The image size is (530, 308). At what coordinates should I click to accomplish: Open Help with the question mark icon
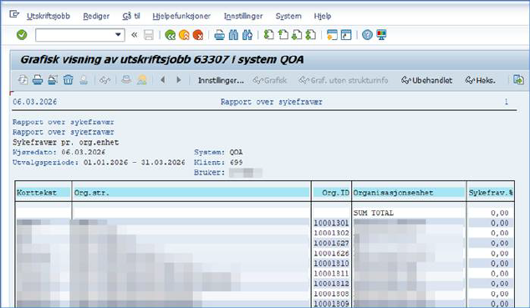click(x=368, y=35)
